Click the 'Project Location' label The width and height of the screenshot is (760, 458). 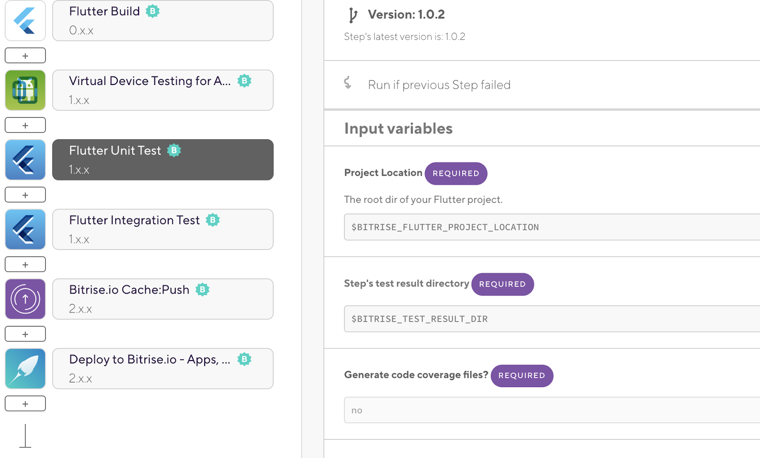[x=383, y=173]
